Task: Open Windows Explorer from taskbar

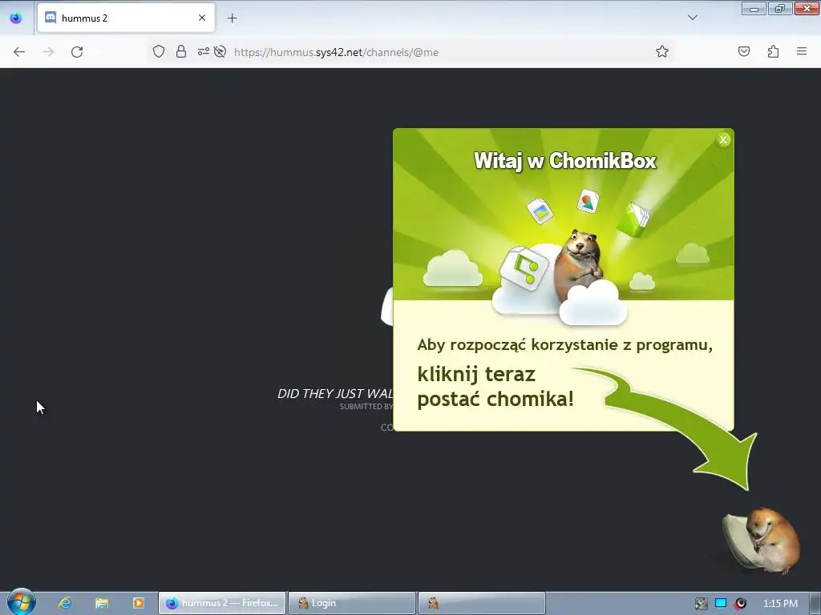Action: point(102,603)
